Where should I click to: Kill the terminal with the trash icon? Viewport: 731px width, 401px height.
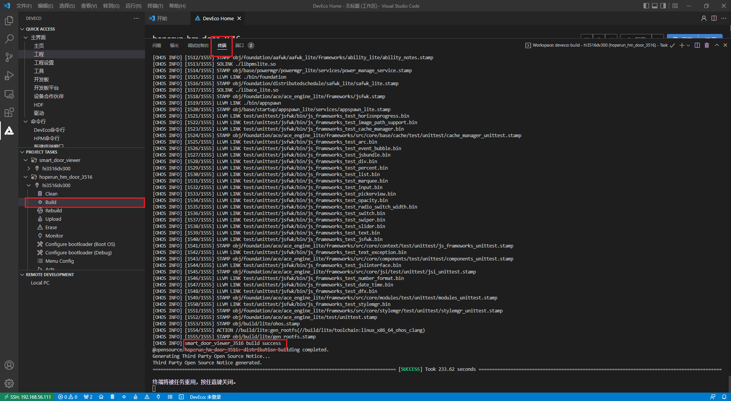[707, 45]
